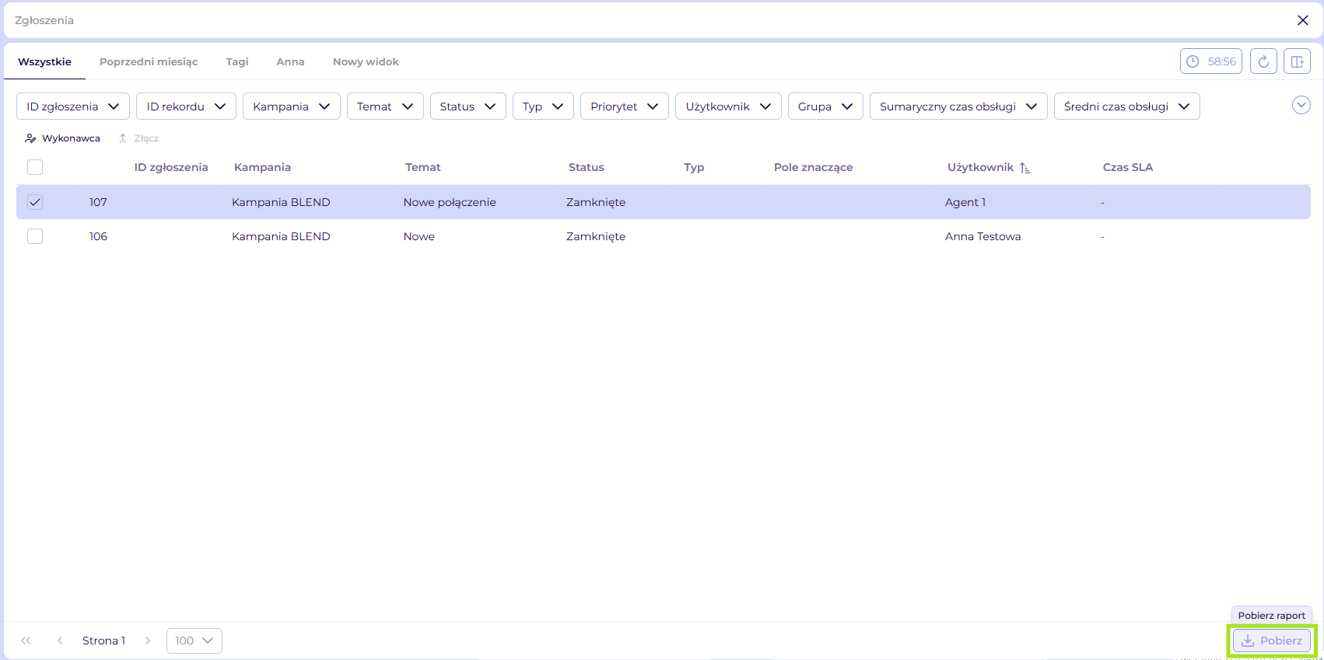The height and width of the screenshot is (660, 1324).
Task: Click ticket ID 106
Action: pyautogui.click(x=98, y=236)
